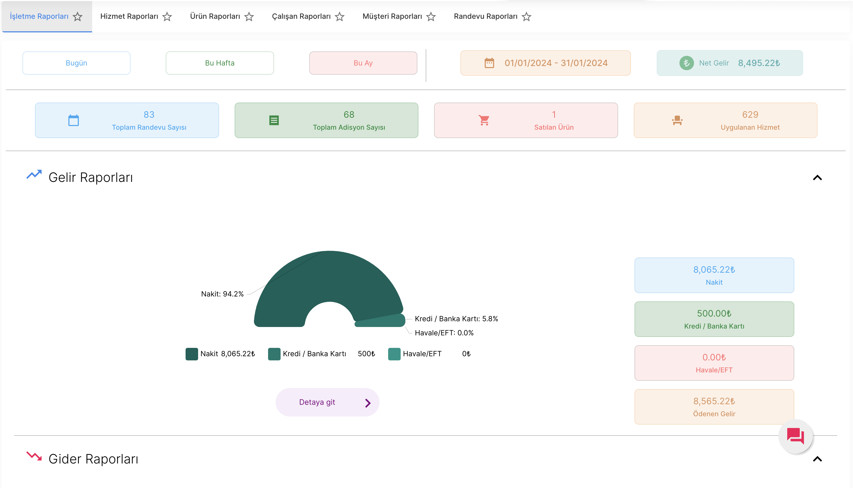Star the Çalışan Raporları tab
This screenshot has width=853, height=488.
pyautogui.click(x=340, y=16)
